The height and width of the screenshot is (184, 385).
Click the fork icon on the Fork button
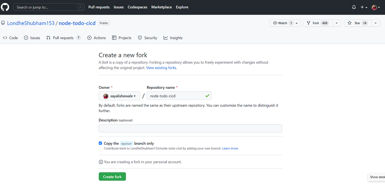[x=308, y=23]
